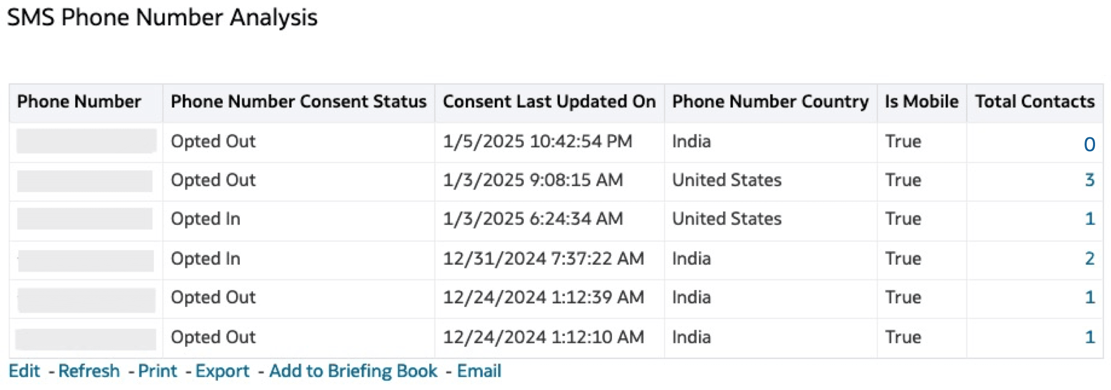Click the Is Mobile column header

pos(922,101)
